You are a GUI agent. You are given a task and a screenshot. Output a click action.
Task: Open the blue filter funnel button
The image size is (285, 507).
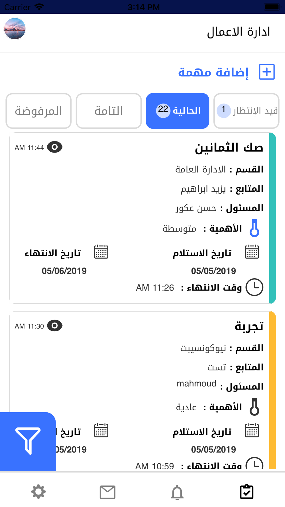point(28,441)
